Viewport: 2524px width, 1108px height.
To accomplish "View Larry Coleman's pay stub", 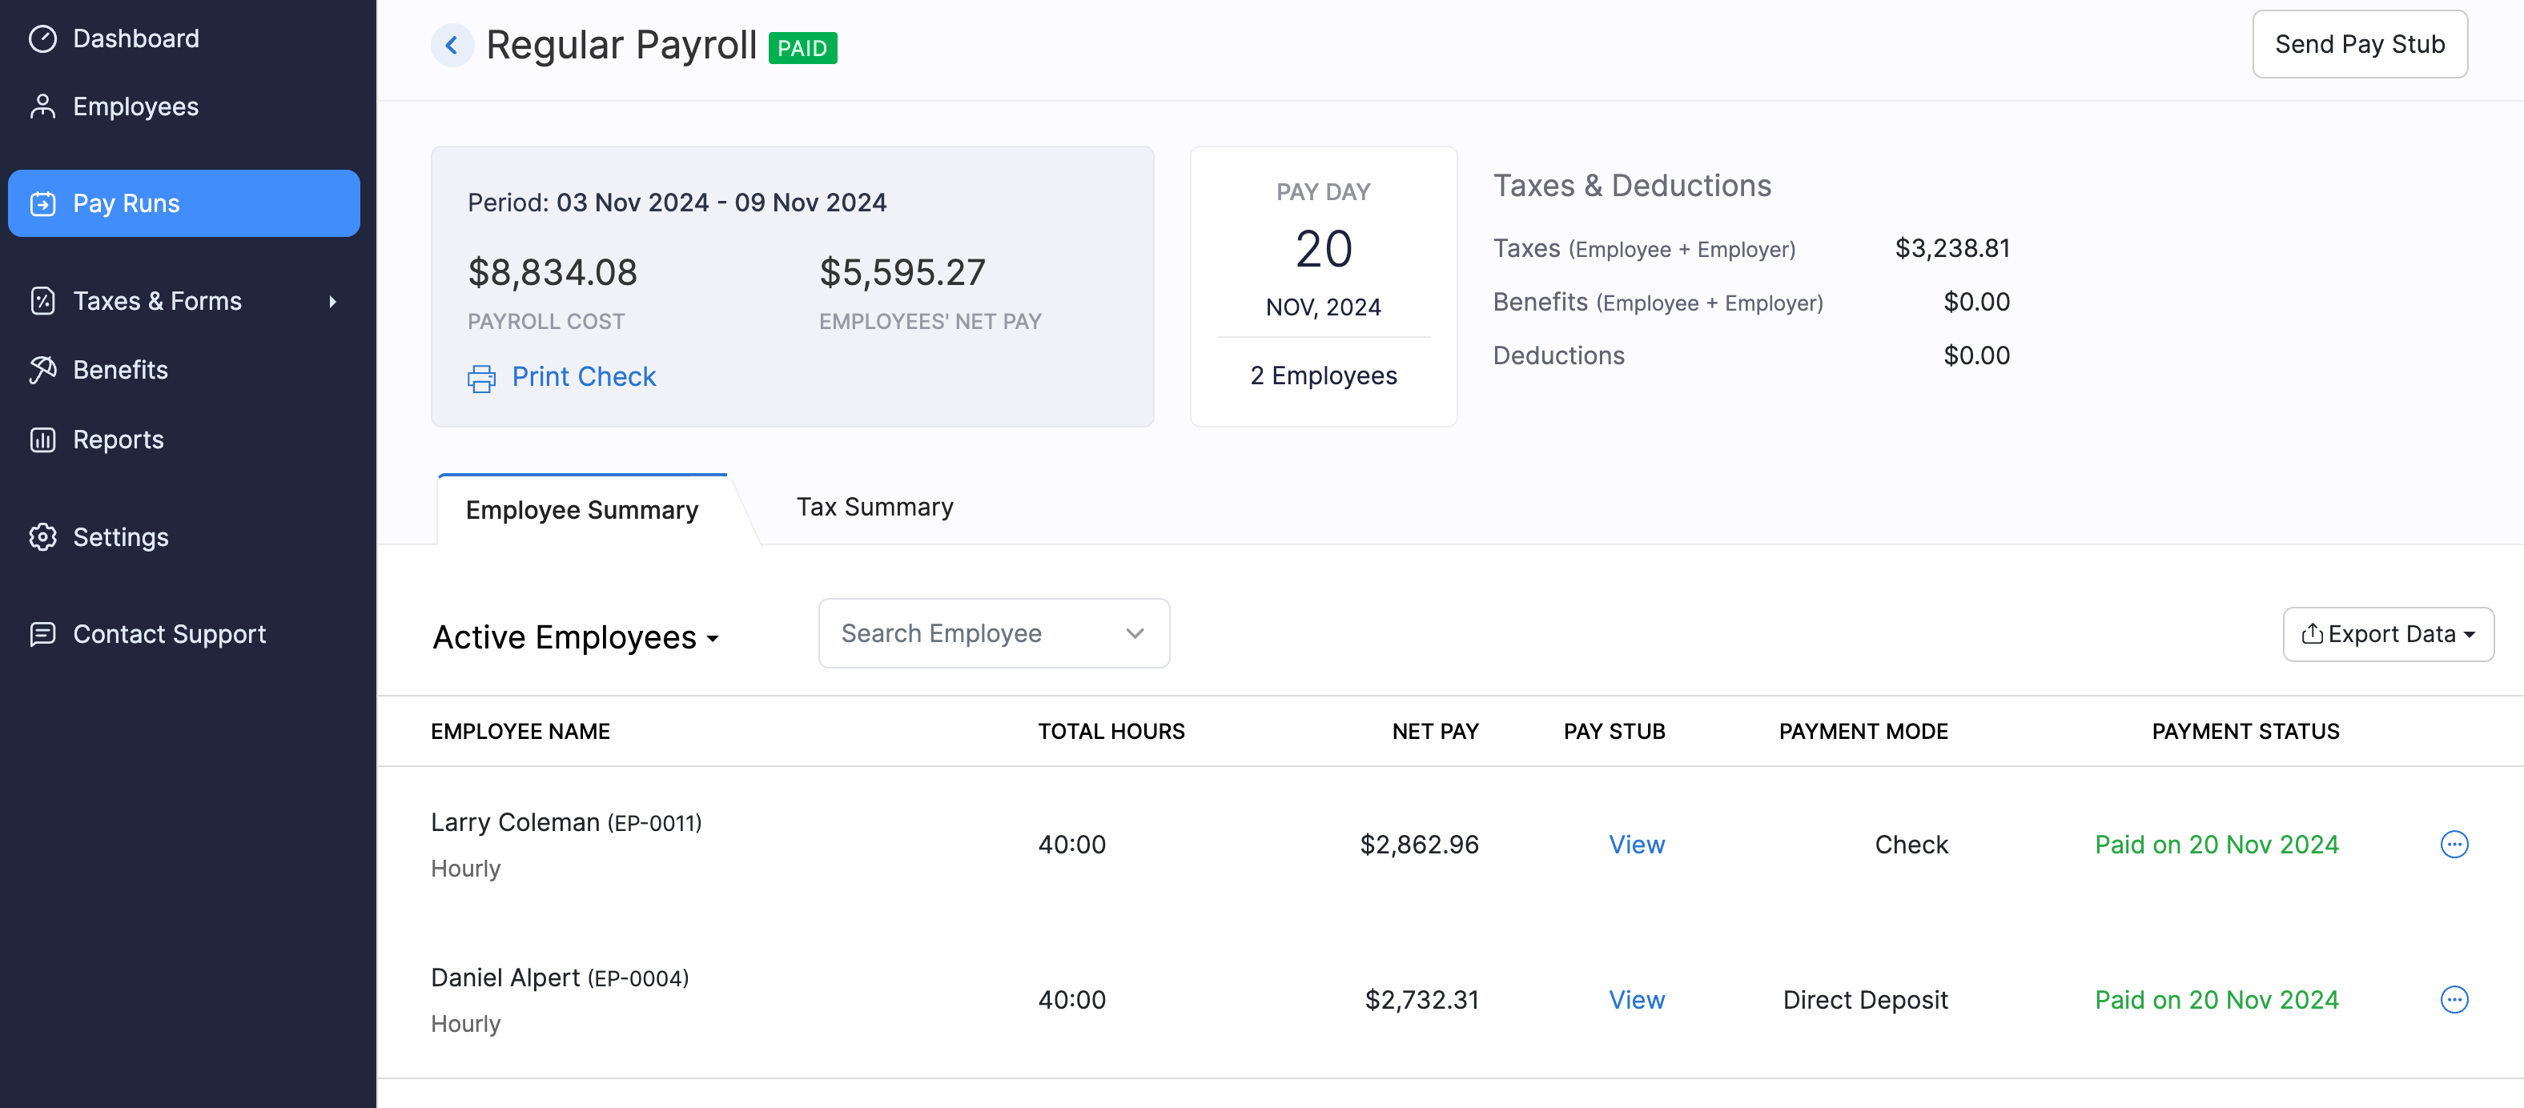I will [1635, 844].
